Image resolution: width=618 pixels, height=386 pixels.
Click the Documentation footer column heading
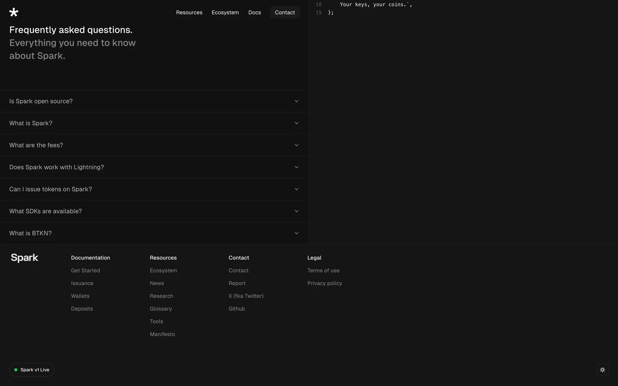[90, 258]
